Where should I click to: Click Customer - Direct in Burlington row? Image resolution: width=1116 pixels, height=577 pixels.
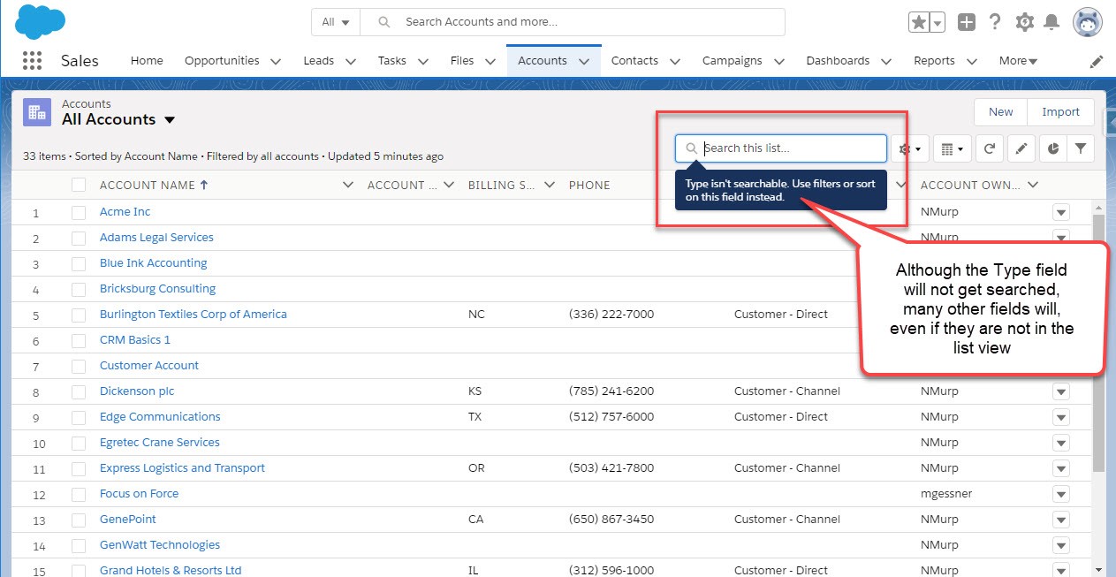(x=781, y=315)
